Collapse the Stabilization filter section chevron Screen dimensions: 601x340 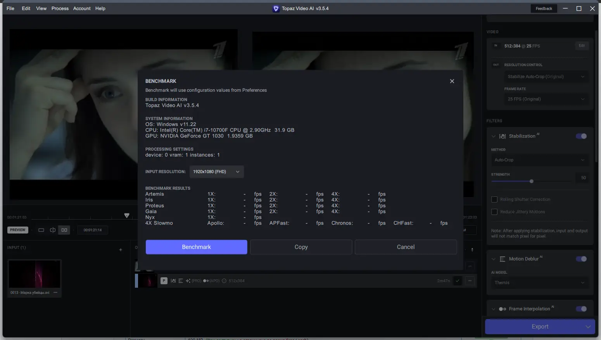pos(494,136)
